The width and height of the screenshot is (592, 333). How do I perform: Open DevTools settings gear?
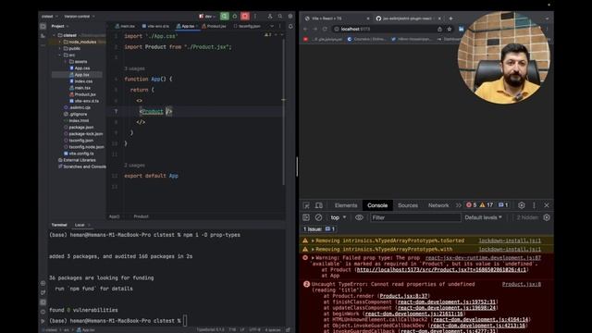coord(522,205)
